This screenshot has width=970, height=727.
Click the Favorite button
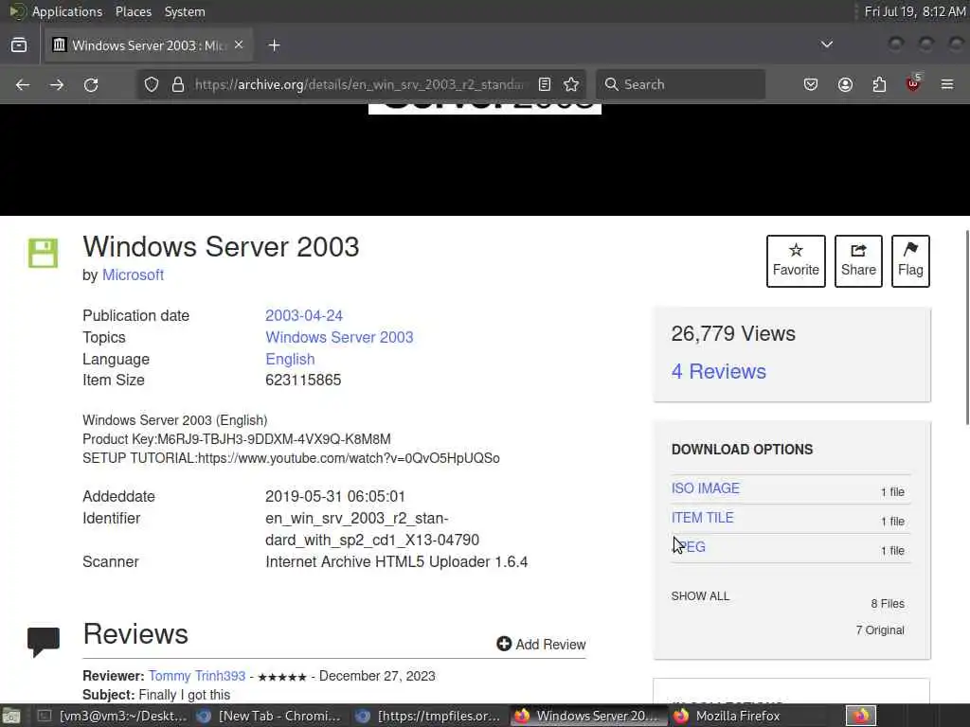click(796, 261)
